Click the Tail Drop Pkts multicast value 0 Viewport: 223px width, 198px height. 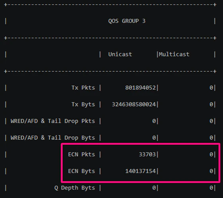[211, 121]
